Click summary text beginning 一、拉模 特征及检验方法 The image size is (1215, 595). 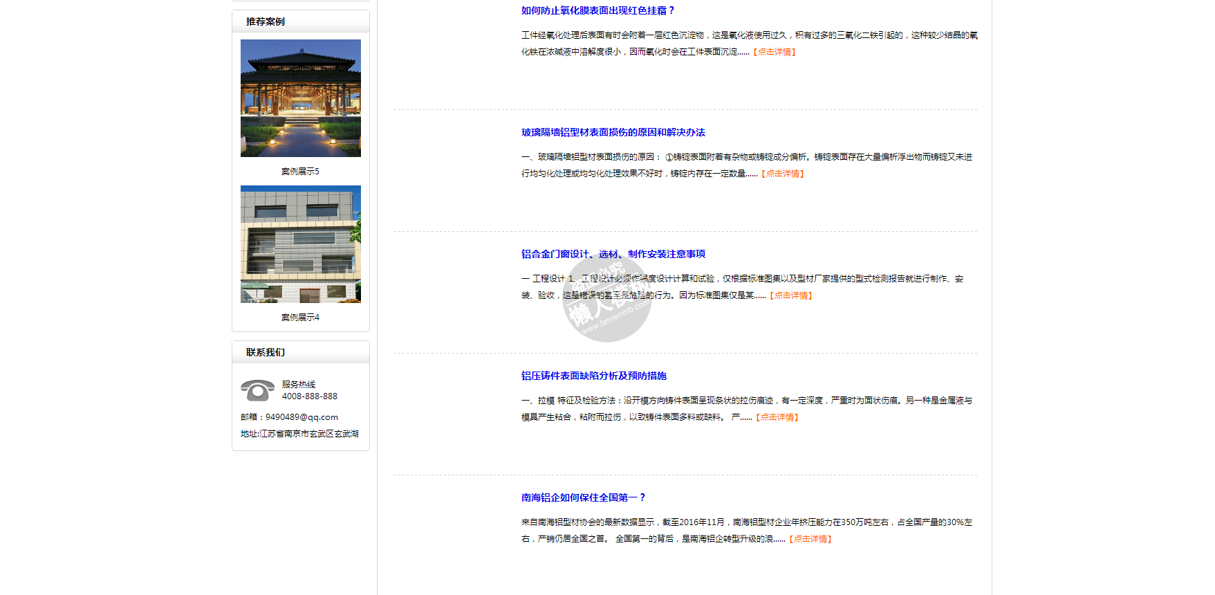coord(747,409)
